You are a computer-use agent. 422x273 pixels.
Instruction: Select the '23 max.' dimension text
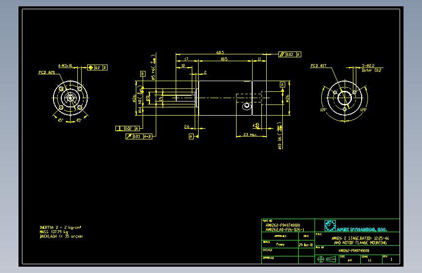[x=250, y=135]
